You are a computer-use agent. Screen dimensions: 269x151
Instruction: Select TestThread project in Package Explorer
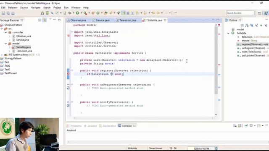pyautogui.click(x=11, y=73)
